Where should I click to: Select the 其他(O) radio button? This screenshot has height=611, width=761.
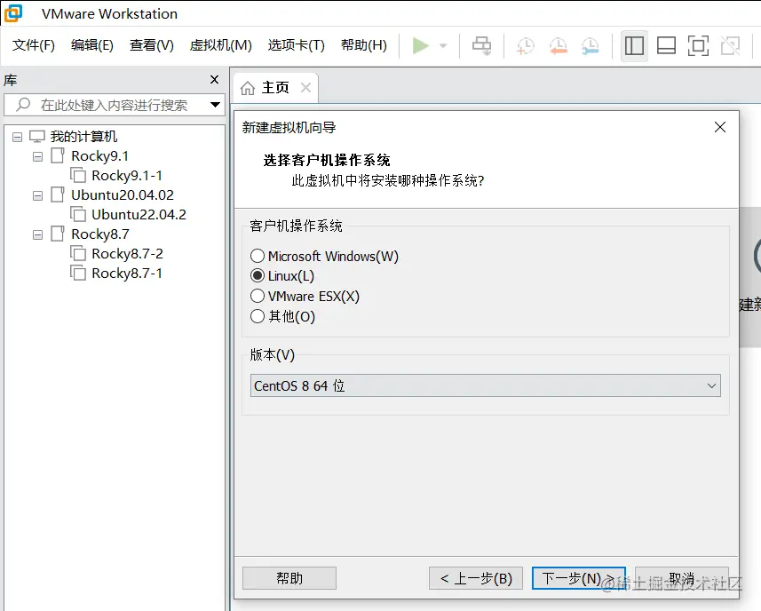pos(258,316)
